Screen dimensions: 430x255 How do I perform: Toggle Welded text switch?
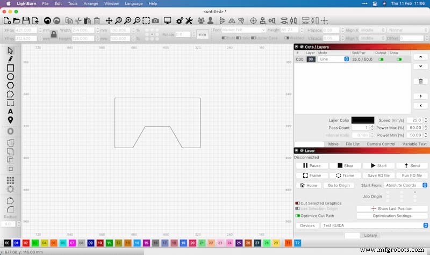[x=286, y=38]
